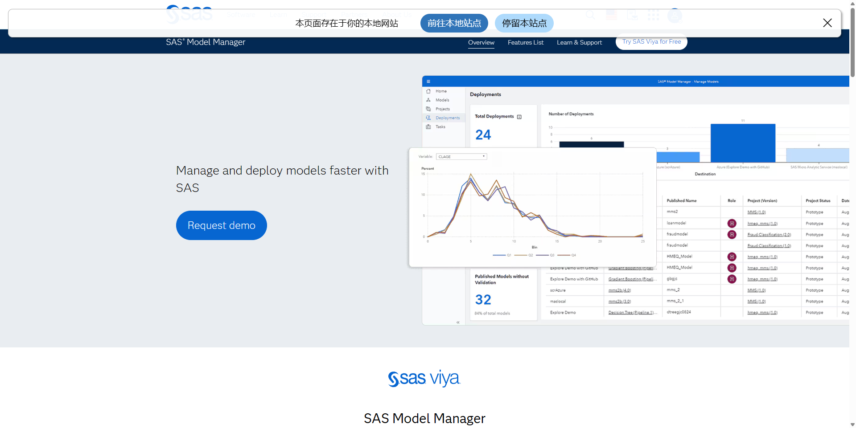
Task: Click the 前往本地站点 button
Action: [x=454, y=23]
